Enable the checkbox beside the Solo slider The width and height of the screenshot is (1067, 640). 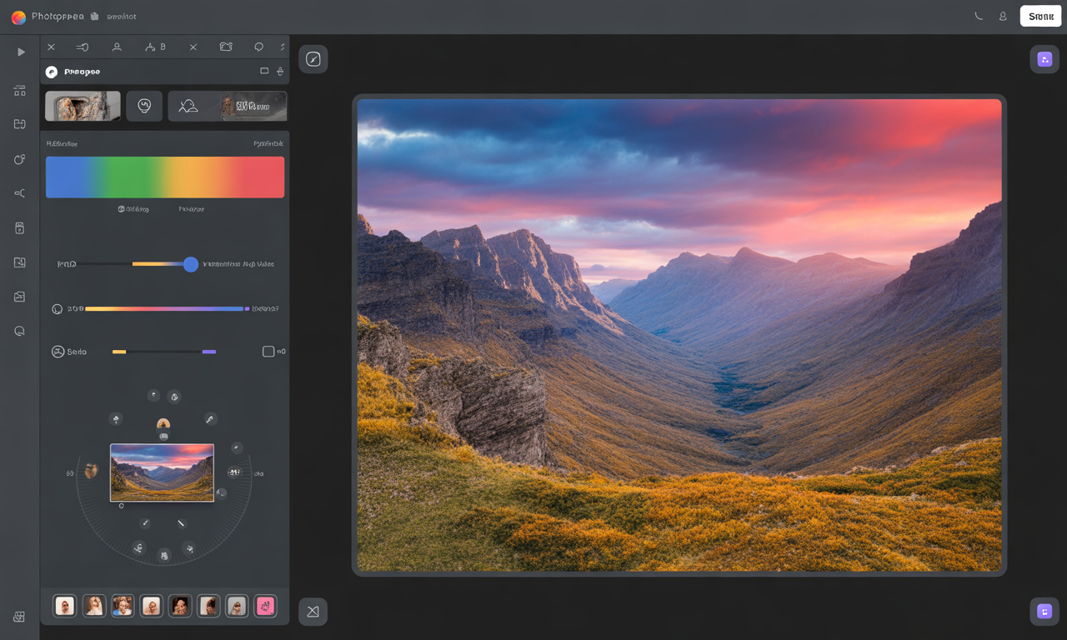pyautogui.click(x=268, y=351)
